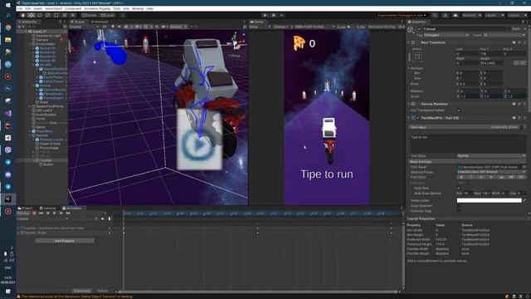Open the Windows Start menu
This screenshot has width=531, height=299.
tap(7, 5)
